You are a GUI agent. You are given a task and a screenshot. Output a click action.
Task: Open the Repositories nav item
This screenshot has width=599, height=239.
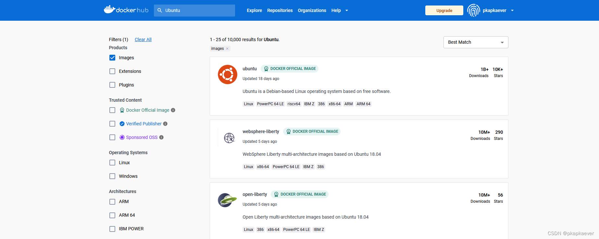280,10
